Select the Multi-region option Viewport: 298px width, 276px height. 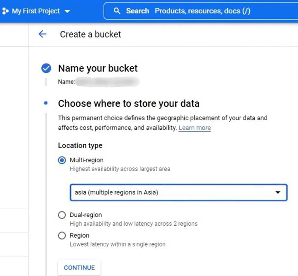point(62,160)
